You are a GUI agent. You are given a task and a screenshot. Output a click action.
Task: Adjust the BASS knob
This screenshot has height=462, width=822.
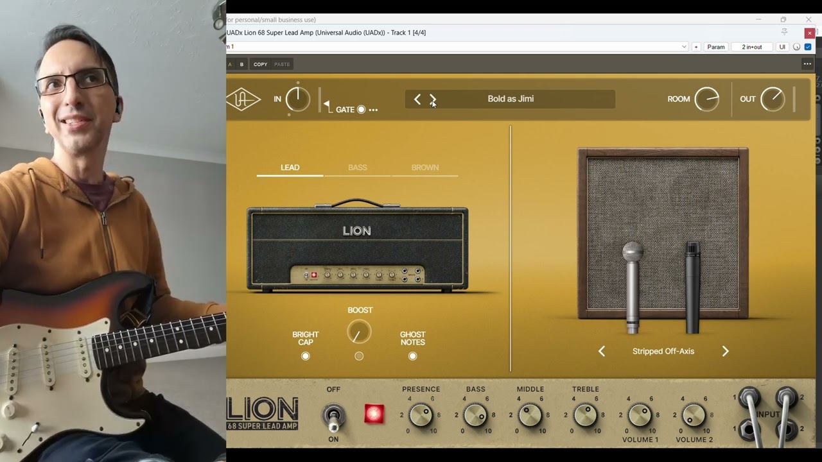pyautogui.click(x=476, y=415)
